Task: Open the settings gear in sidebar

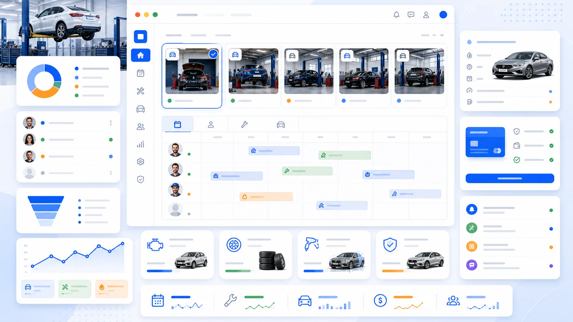Action: pyautogui.click(x=141, y=162)
